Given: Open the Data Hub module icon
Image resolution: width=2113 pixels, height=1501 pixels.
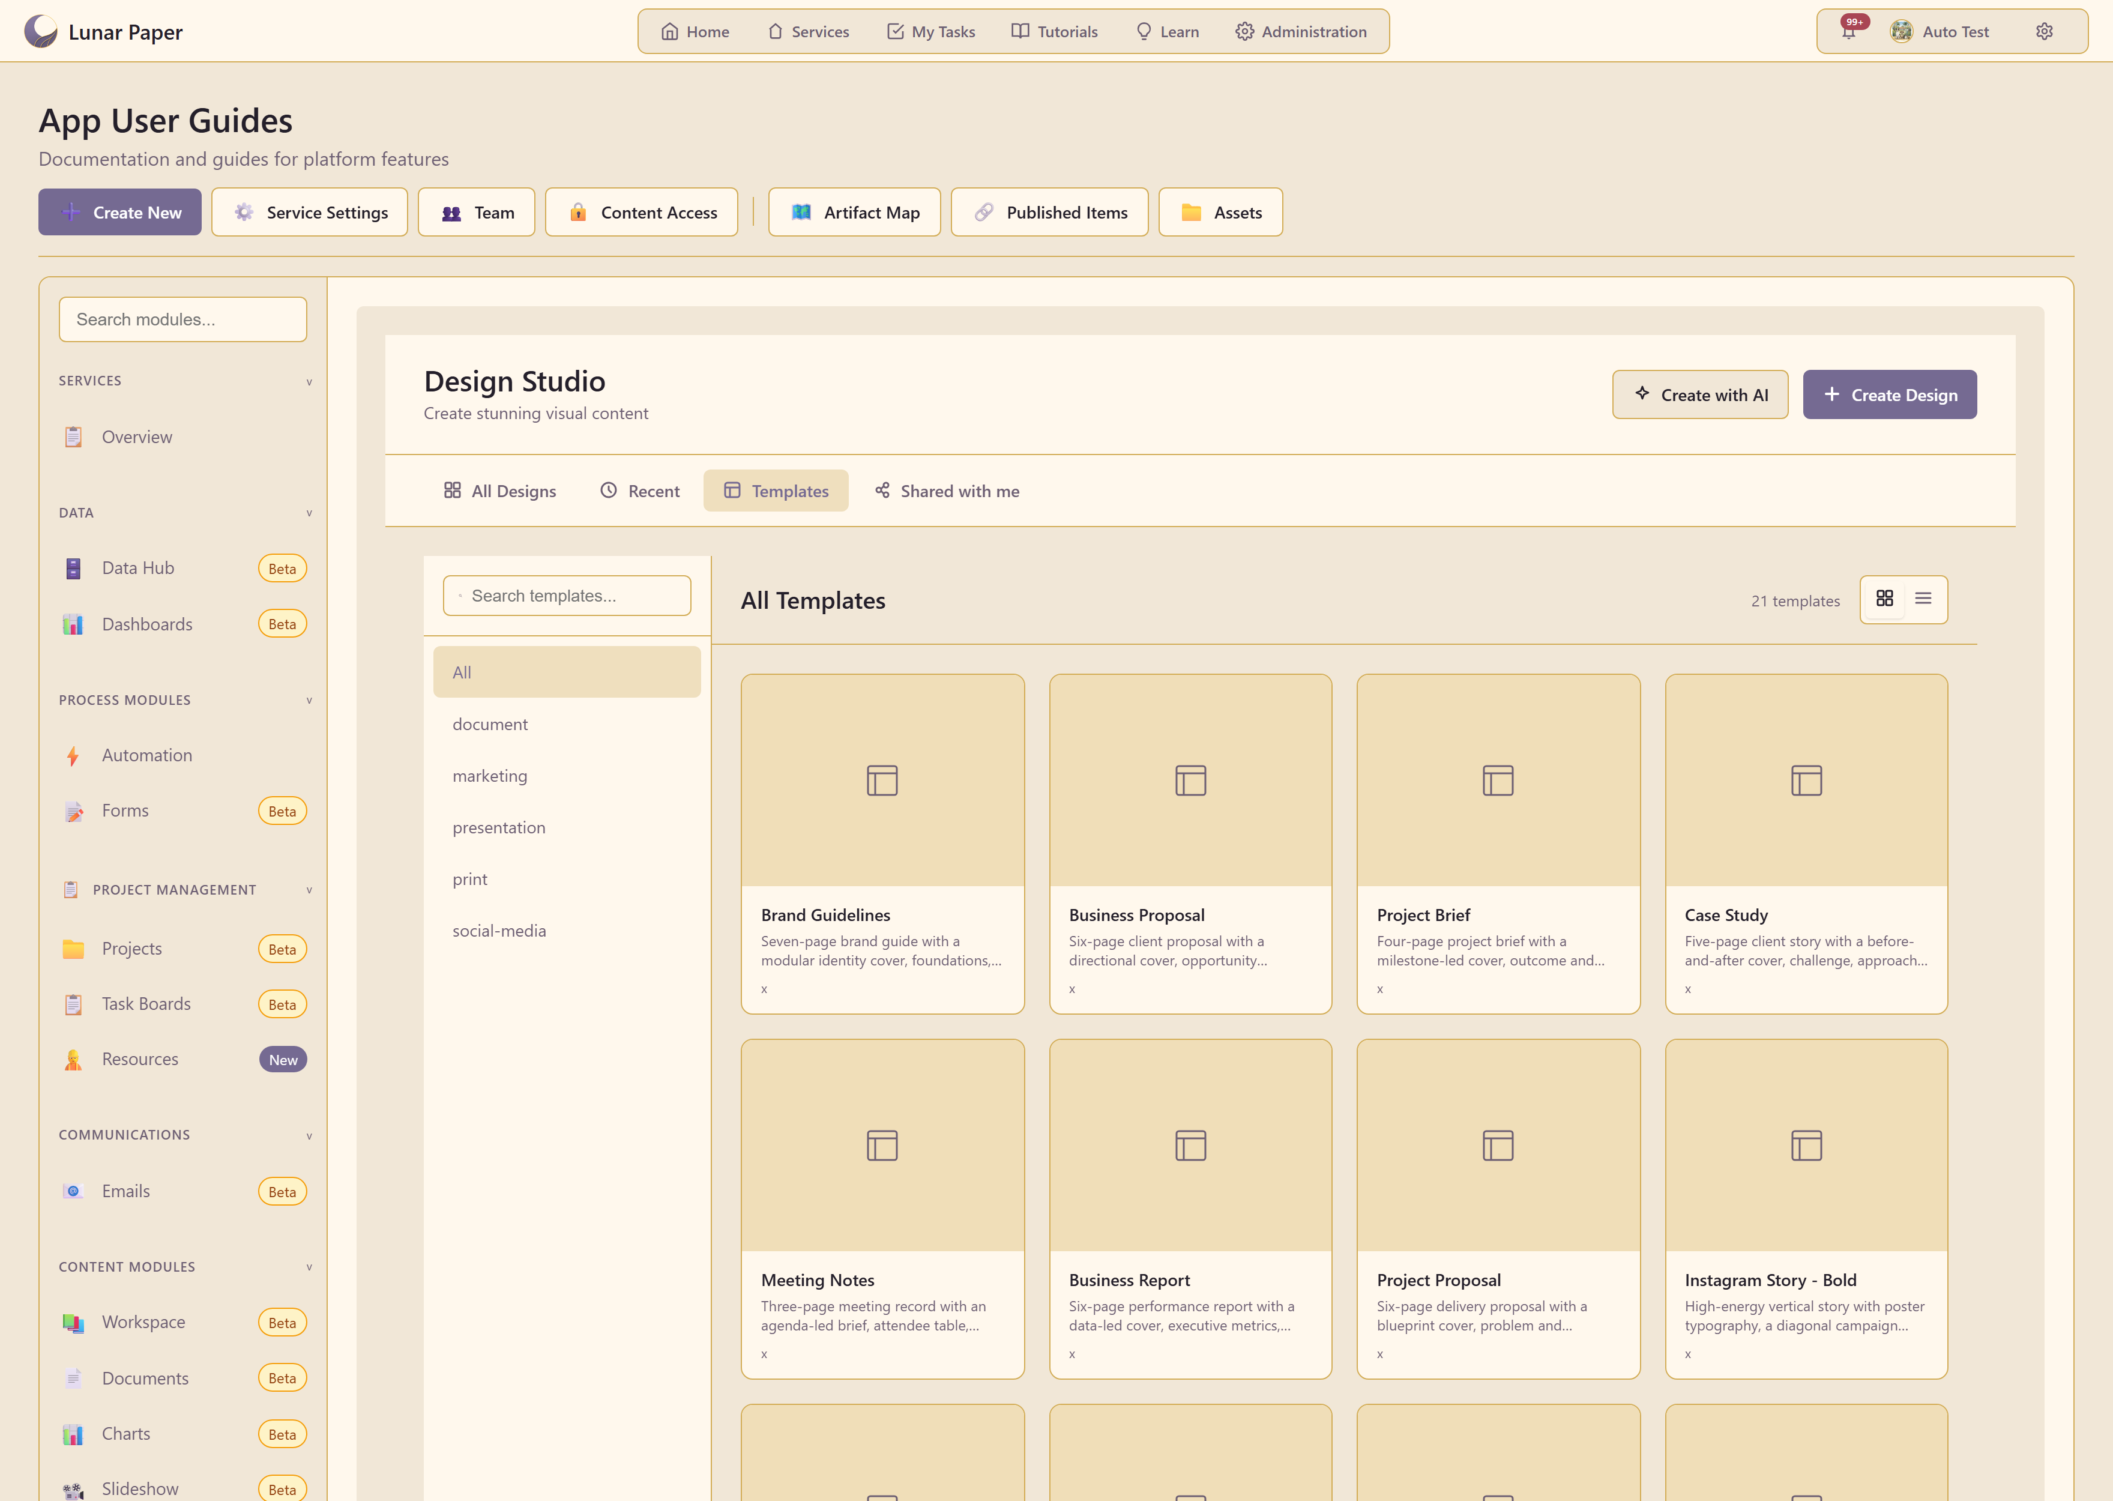Looking at the screenshot, I should 73,569.
